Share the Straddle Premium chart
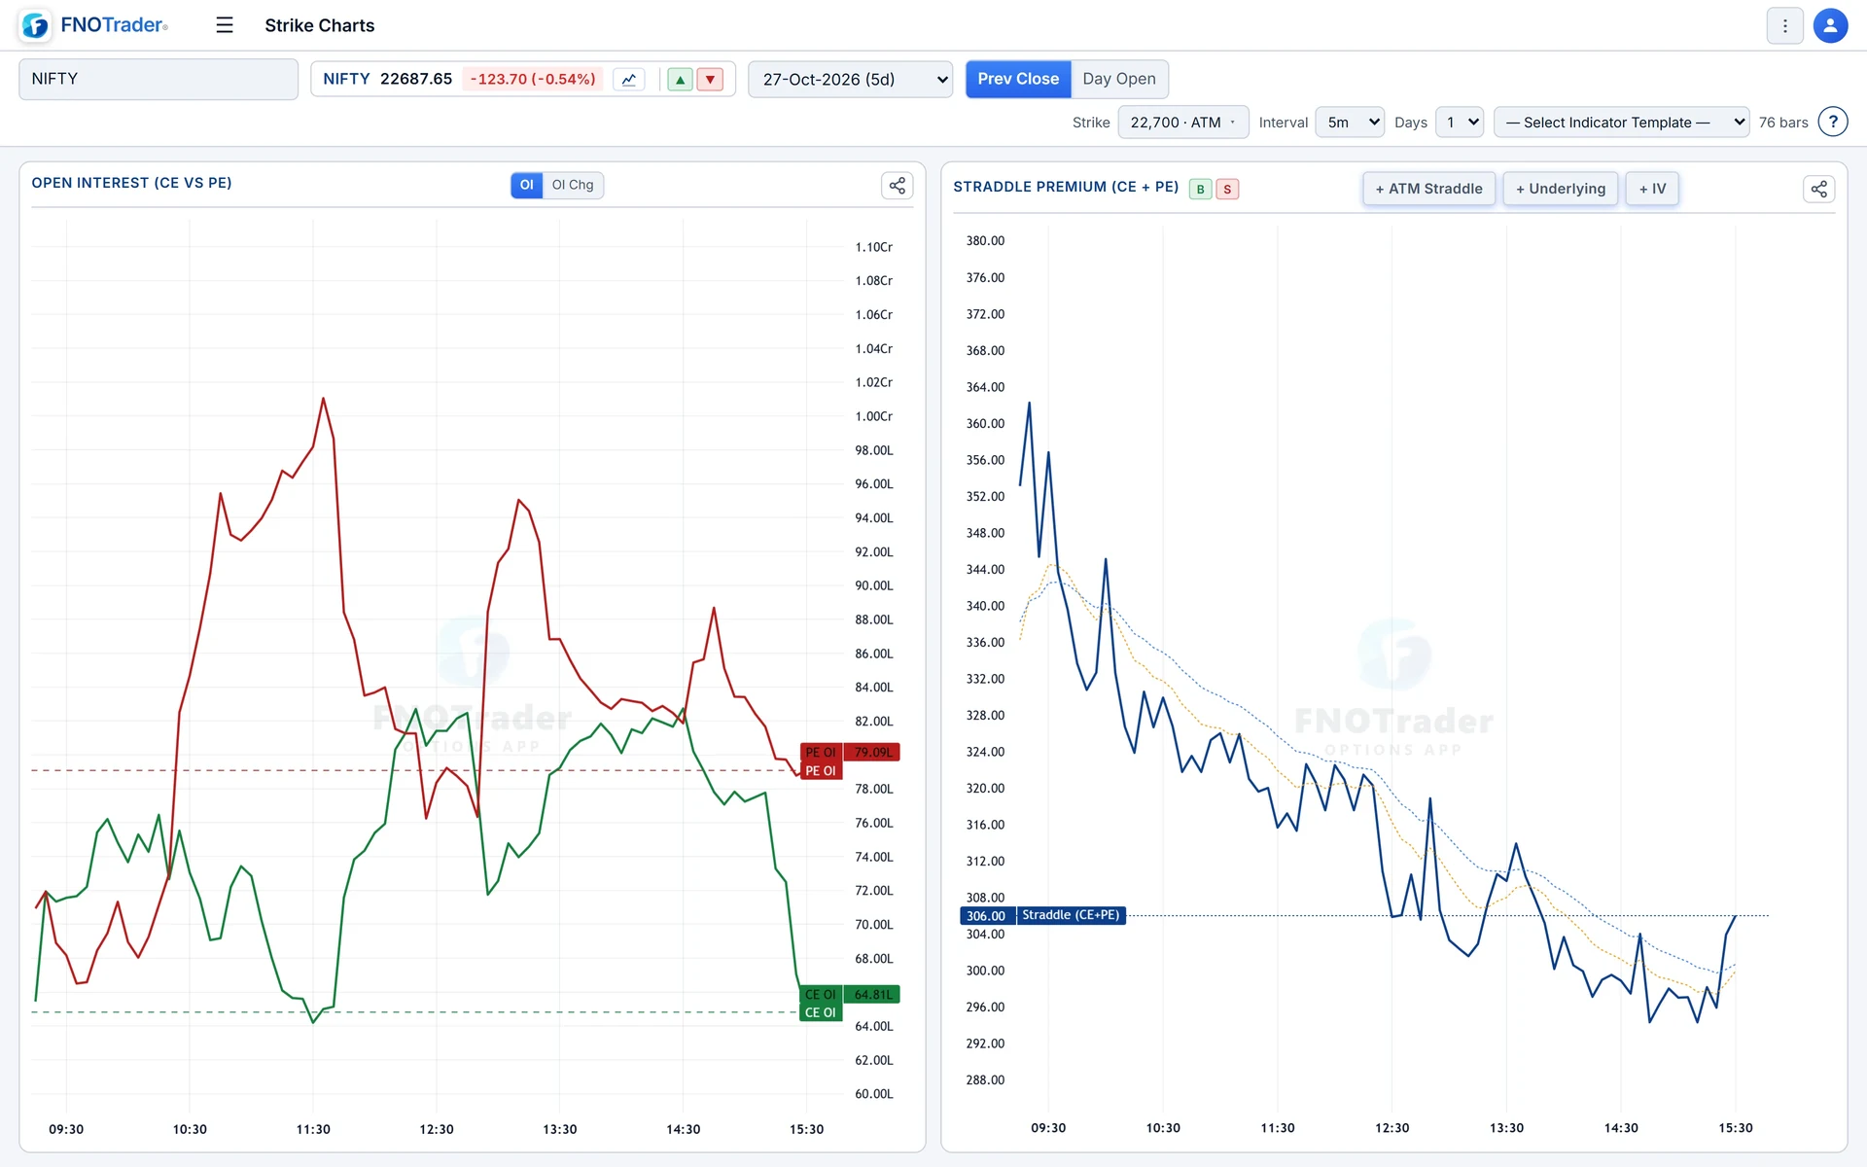This screenshot has height=1167, width=1867. (1818, 189)
